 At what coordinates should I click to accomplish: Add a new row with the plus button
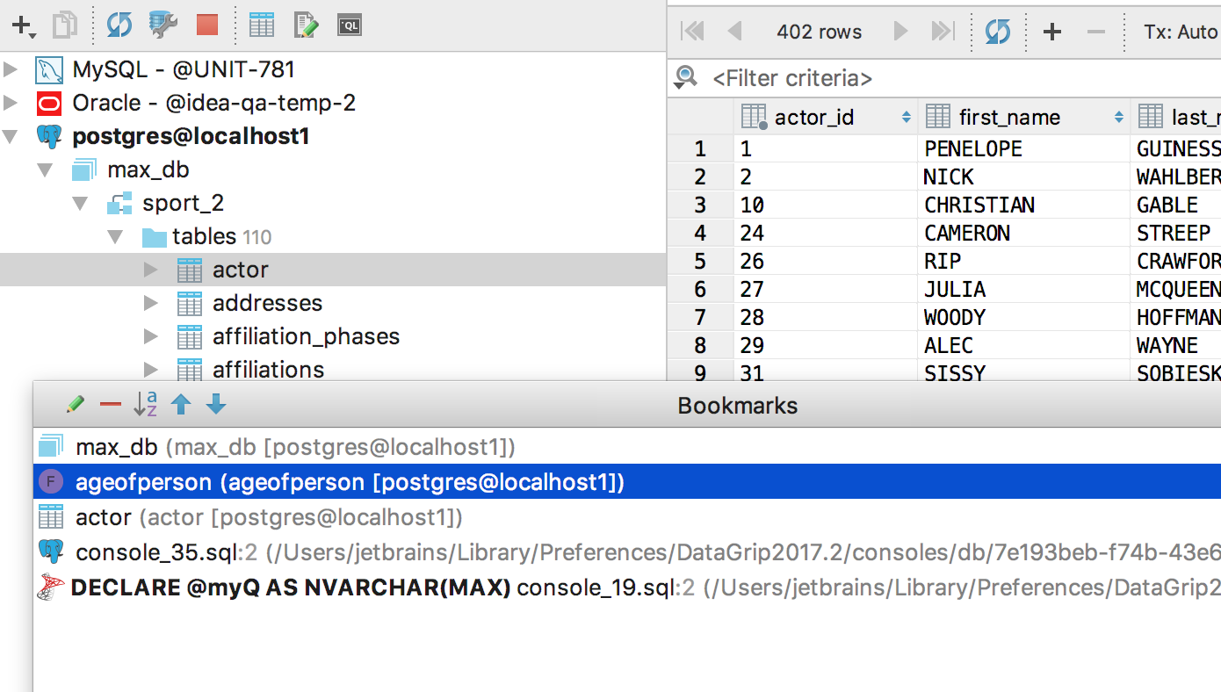[1051, 32]
